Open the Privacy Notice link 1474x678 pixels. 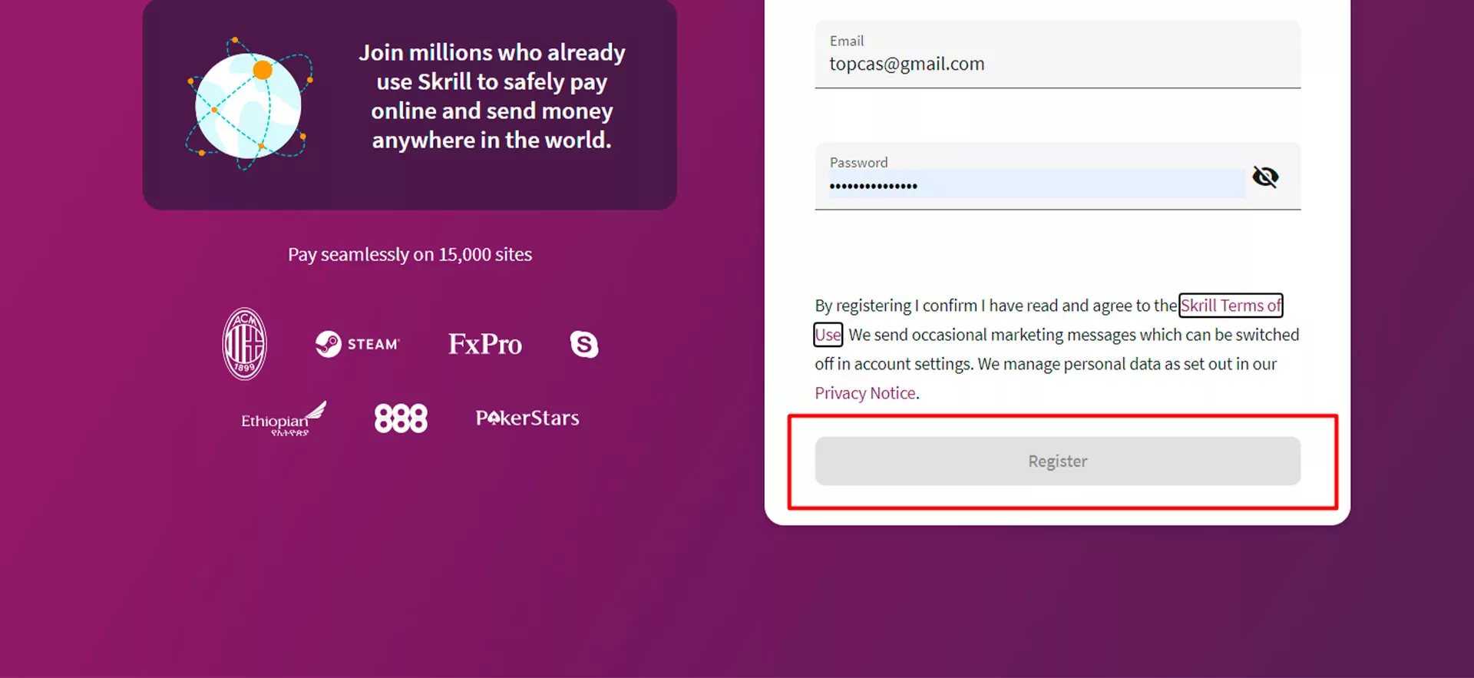(865, 393)
